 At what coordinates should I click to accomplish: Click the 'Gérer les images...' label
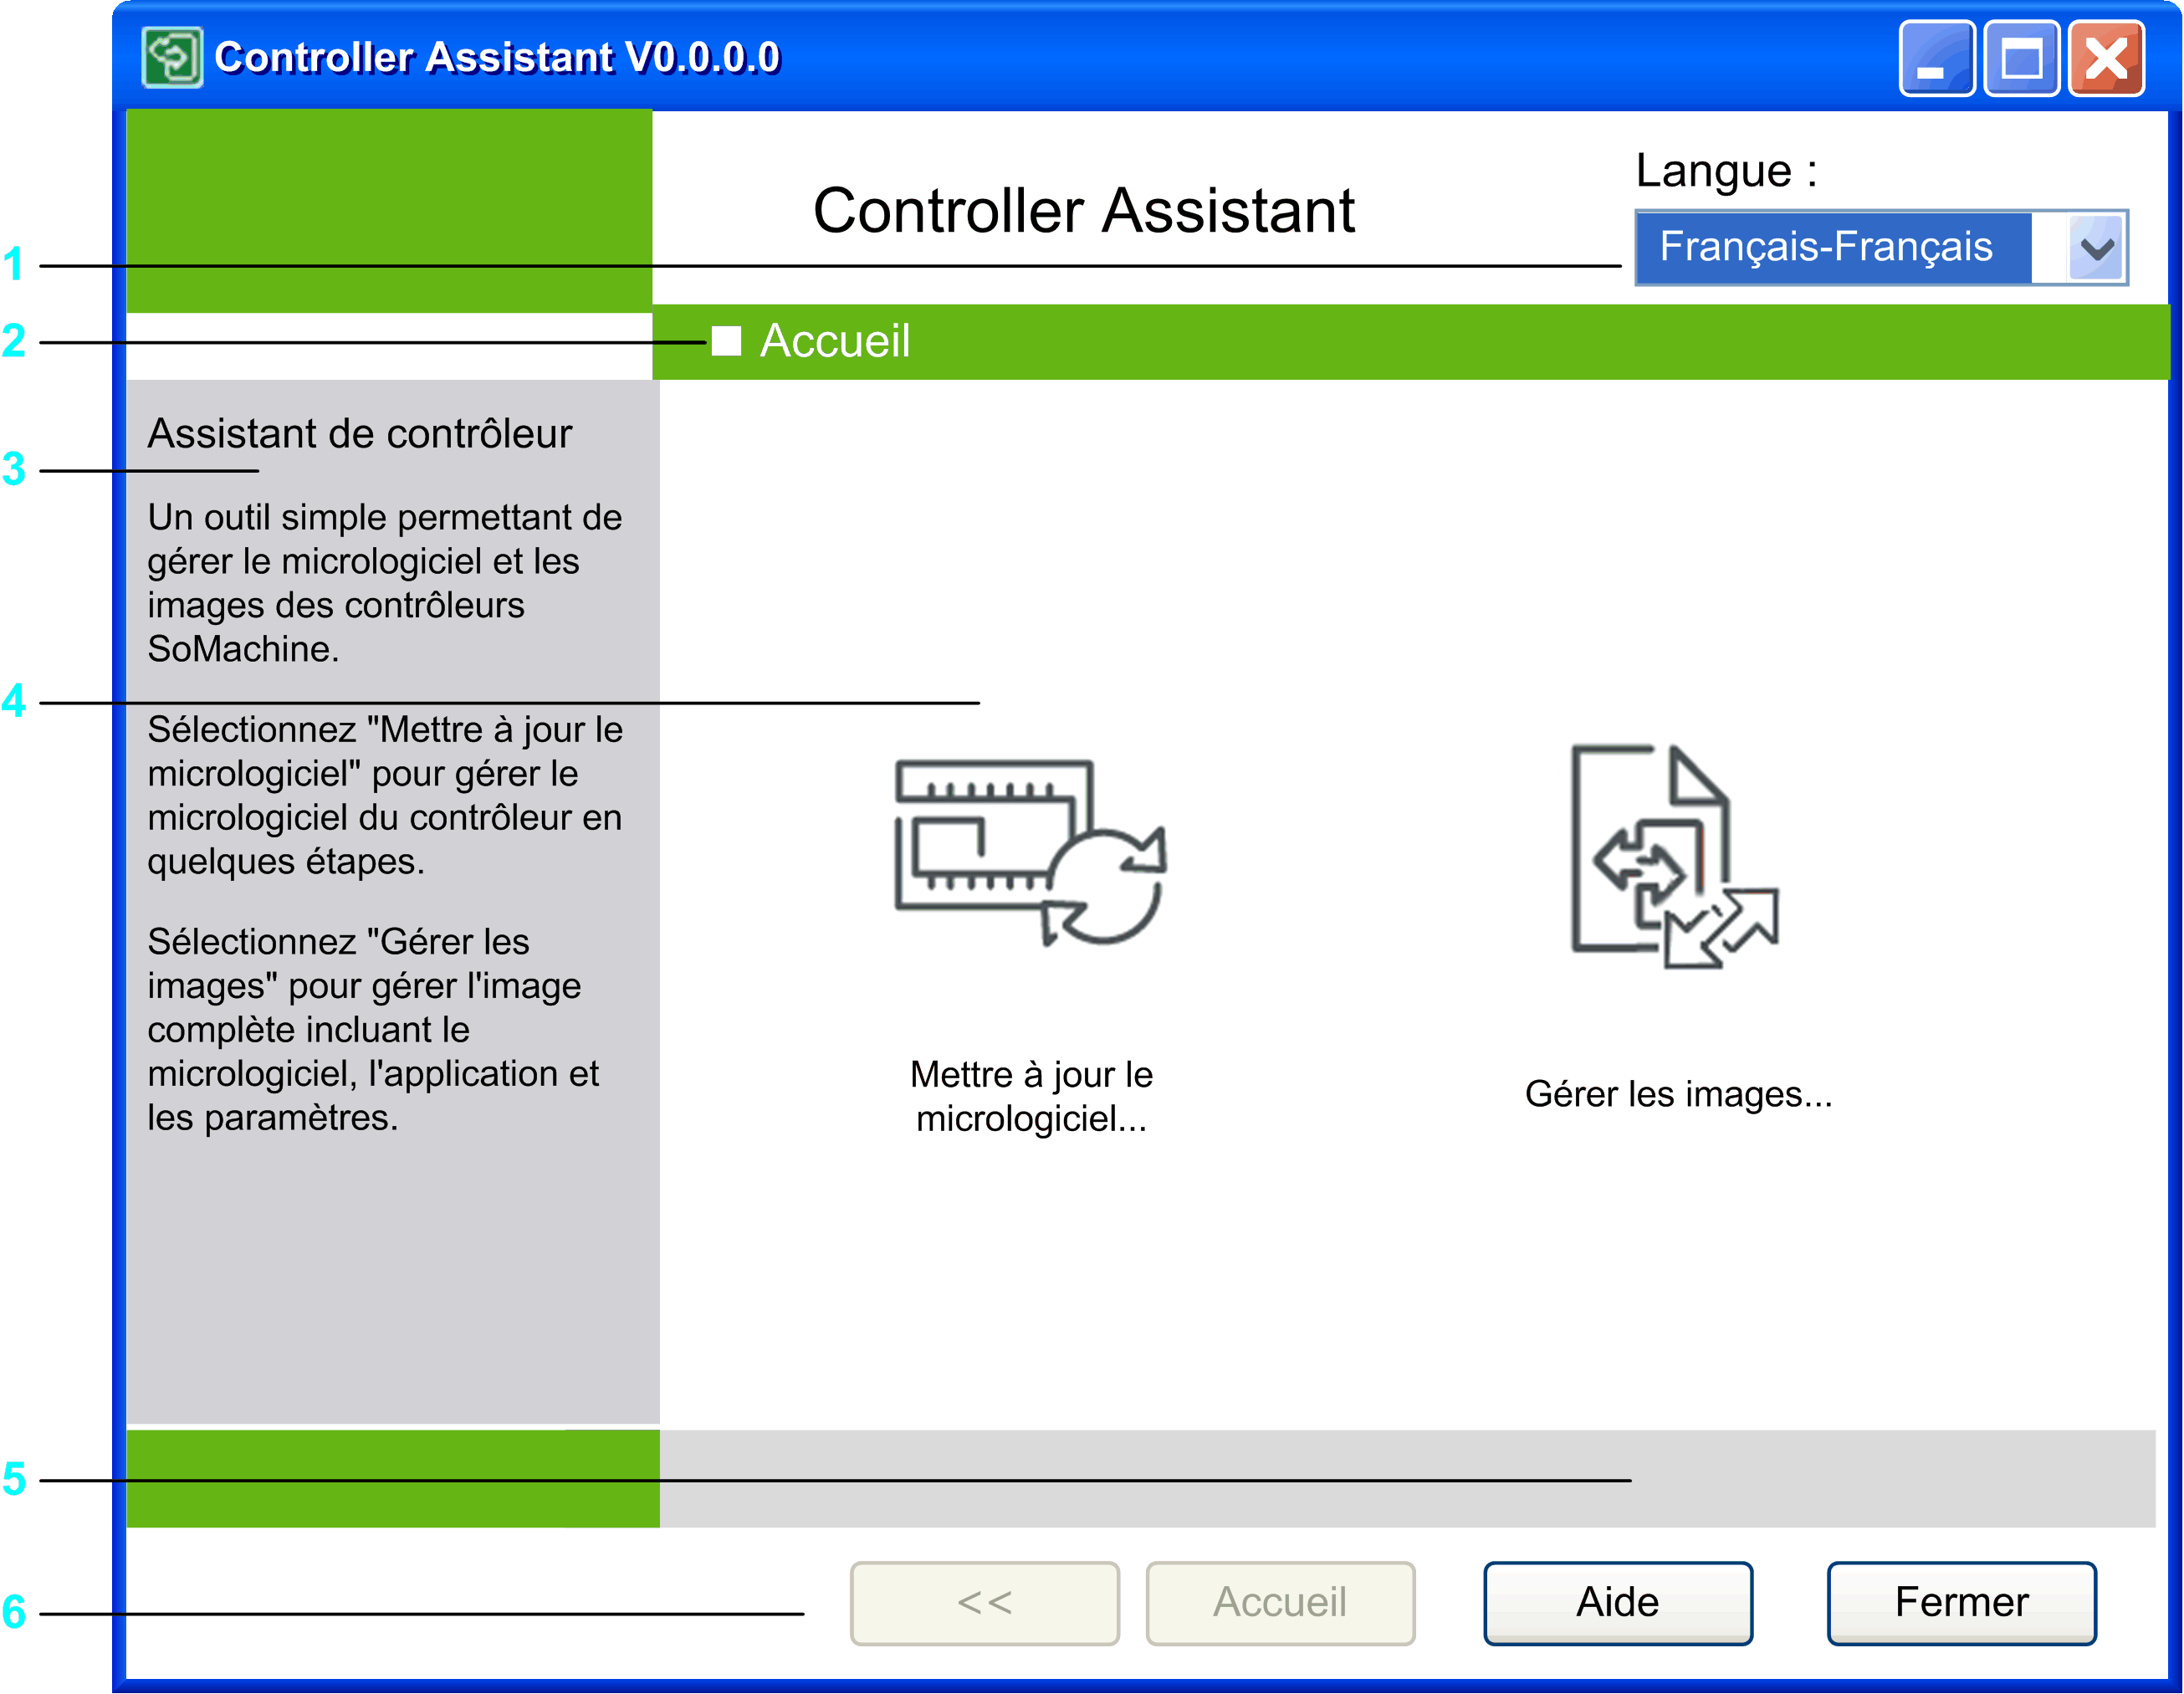(1678, 1094)
